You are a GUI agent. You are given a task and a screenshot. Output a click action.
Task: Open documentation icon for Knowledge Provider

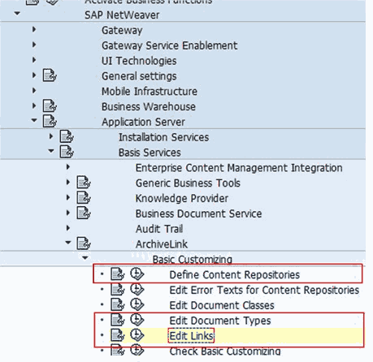coord(84,197)
